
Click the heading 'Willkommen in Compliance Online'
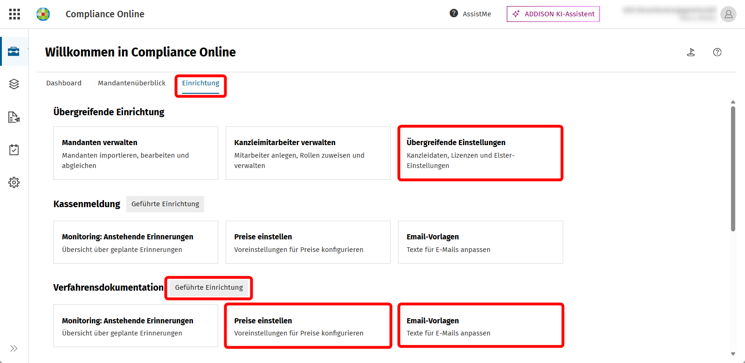[x=140, y=52]
